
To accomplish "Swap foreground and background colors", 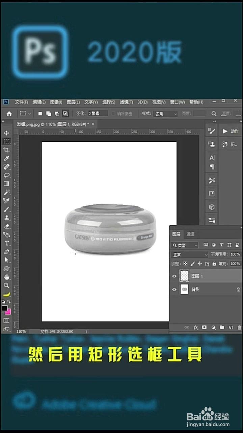I will pyautogui.click(x=9, y=301).
